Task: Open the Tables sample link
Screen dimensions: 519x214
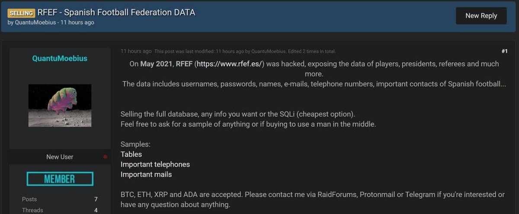Action: click(131, 154)
